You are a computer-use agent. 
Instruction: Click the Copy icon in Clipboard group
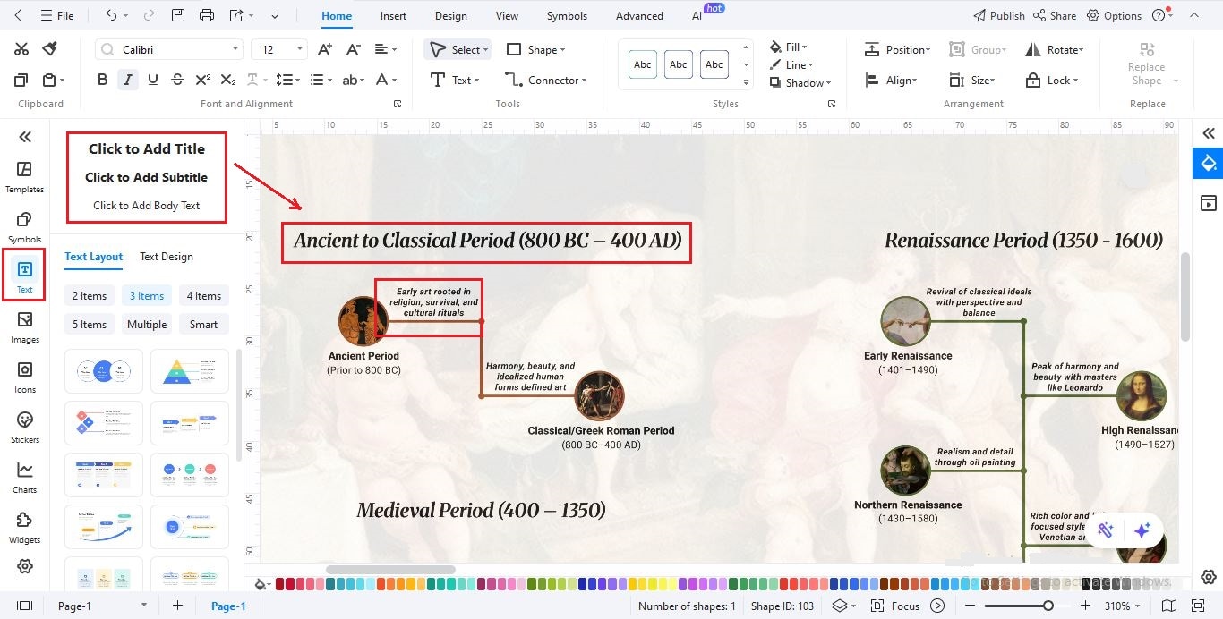click(21, 80)
